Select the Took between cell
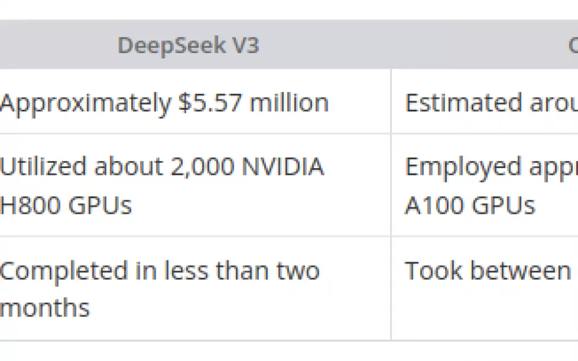Viewport: 578px width, 361px height. point(485,288)
